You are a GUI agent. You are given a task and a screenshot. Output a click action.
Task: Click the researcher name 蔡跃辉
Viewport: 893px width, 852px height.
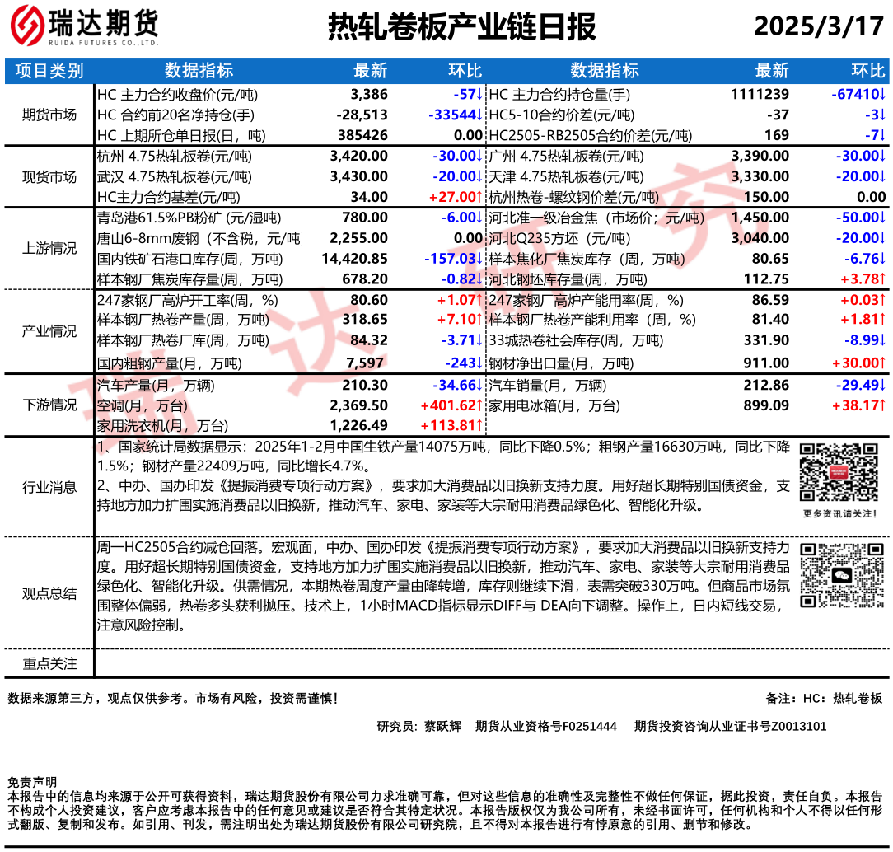tap(442, 726)
